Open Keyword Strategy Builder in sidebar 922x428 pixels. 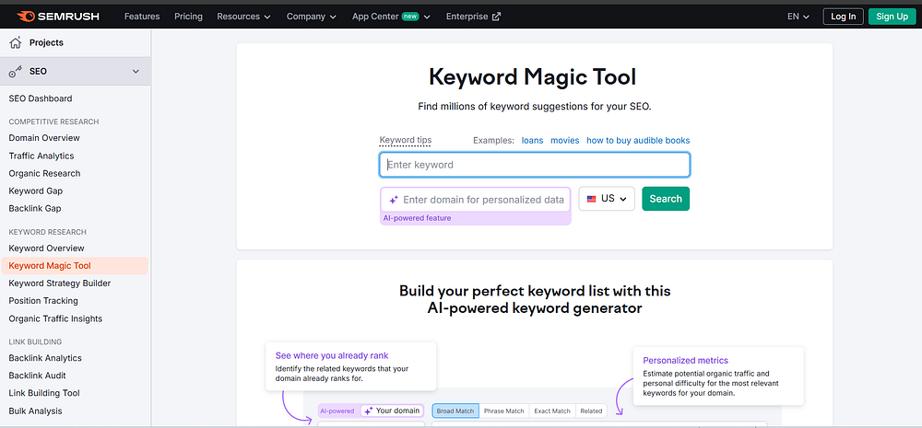point(59,283)
